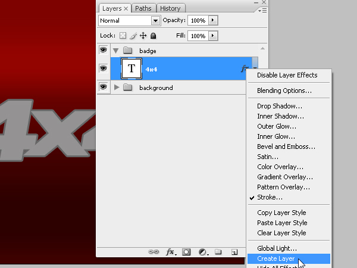357x268 pixels.
Task: Collapse the badge group triangle
Action: [116, 51]
